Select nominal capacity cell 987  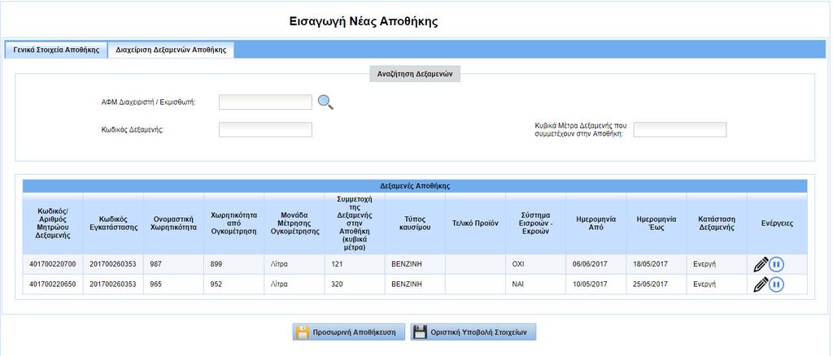pos(174,264)
